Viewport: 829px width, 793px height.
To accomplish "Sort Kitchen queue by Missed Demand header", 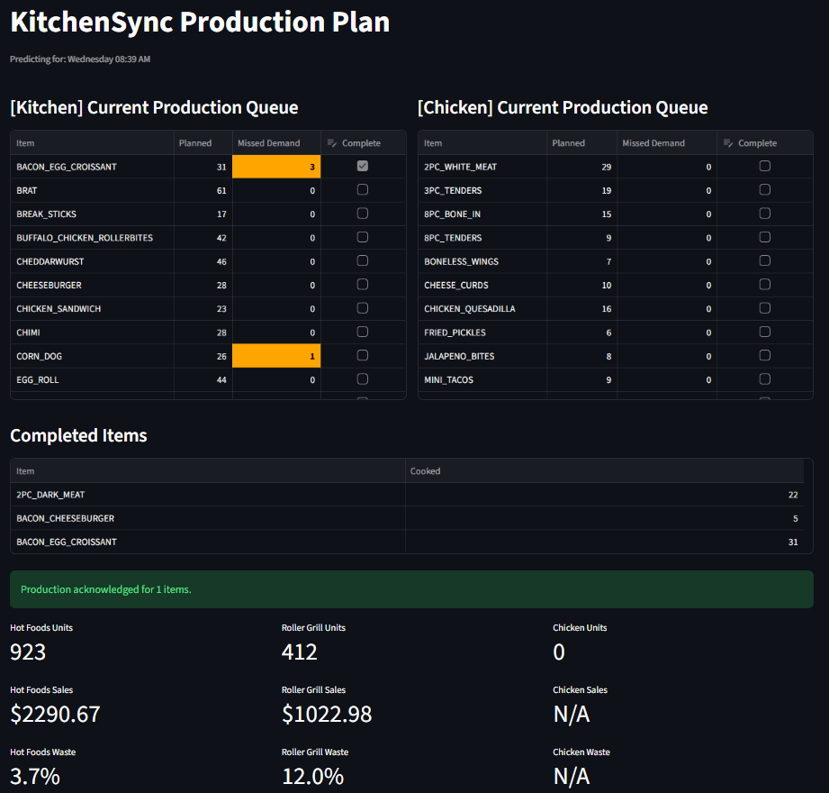I will tap(276, 143).
